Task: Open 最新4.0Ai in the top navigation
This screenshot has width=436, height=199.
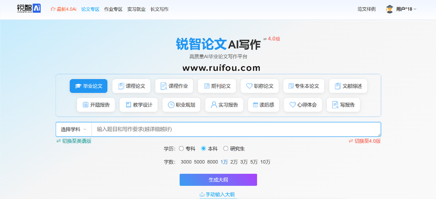Action: [x=66, y=9]
